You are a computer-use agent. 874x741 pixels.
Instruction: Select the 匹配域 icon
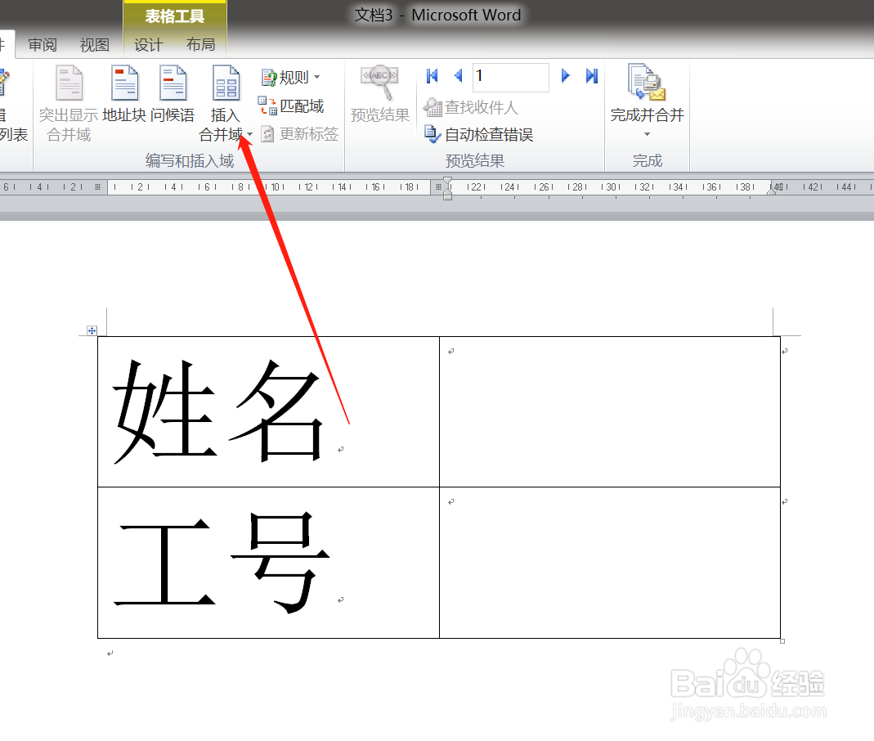tap(290, 106)
